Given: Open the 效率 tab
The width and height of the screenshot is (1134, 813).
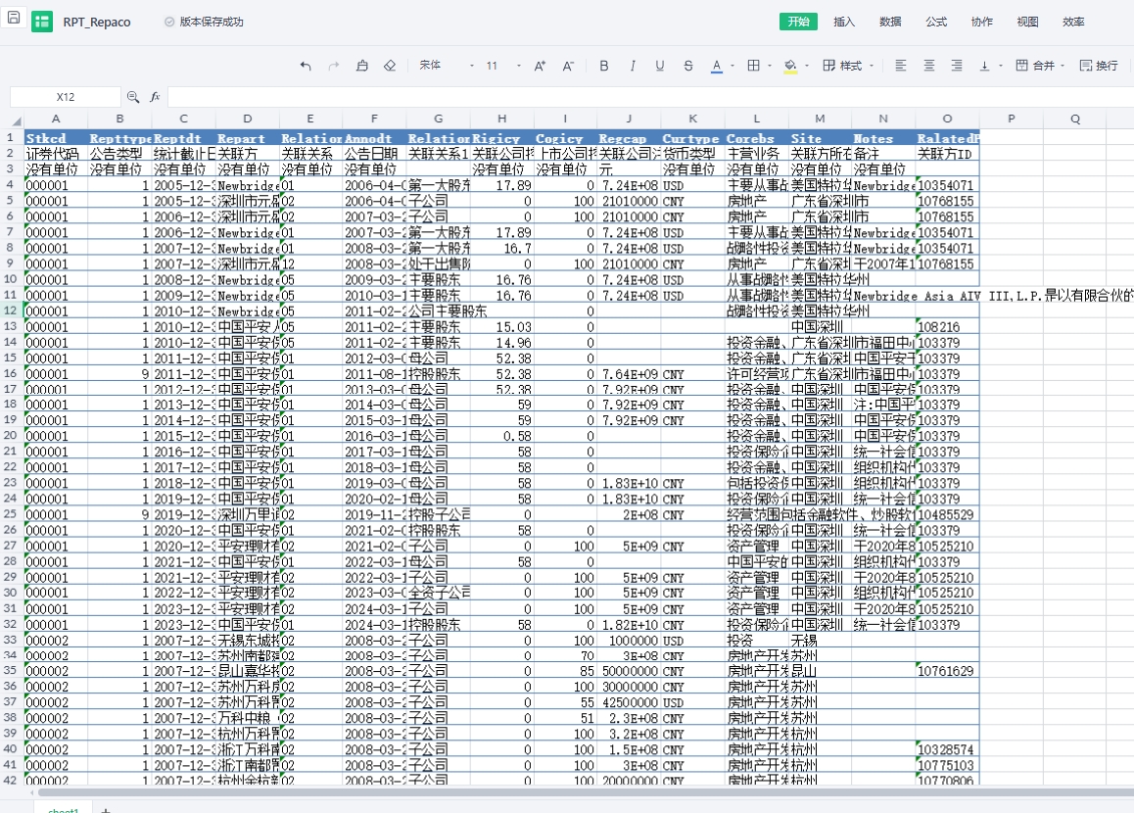Looking at the screenshot, I should click(1073, 22).
